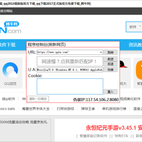Open 永恒纪元手游v3.45.1 headline link
This screenshot has width=142, height=142.
114,128
